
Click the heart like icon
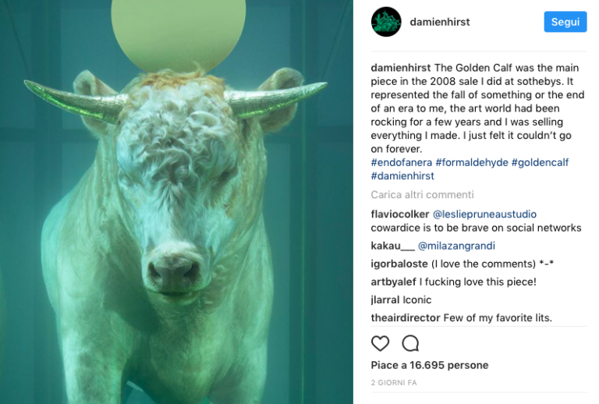coord(380,343)
